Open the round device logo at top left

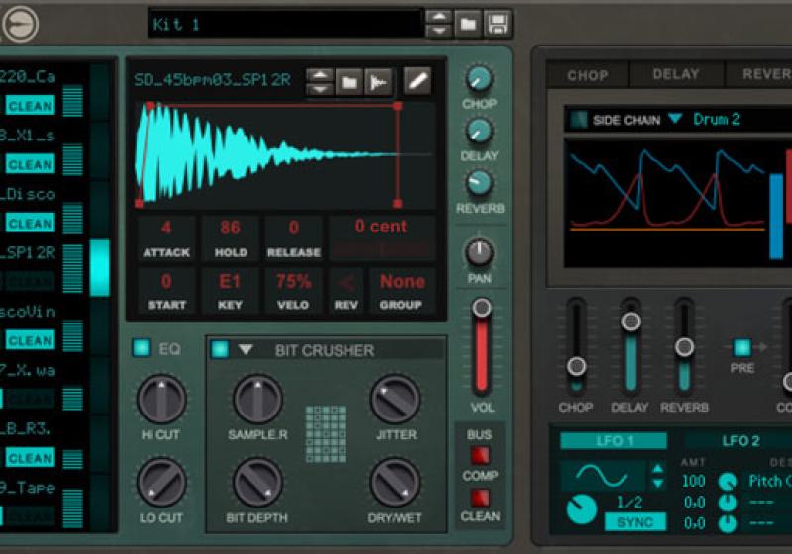(19, 23)
